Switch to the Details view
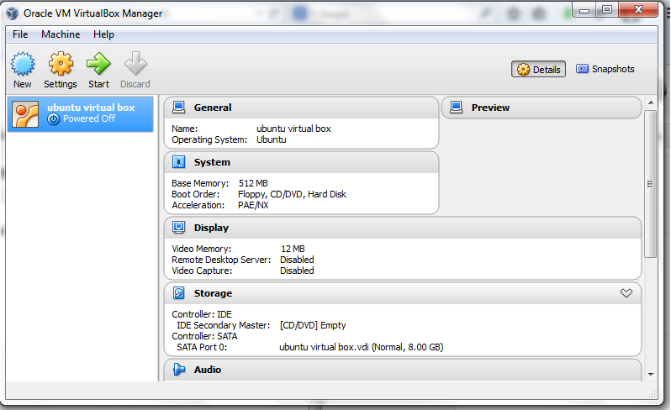The height and width of the screenshot is (410, 671). pyautogui.click(x=538, y=69)
